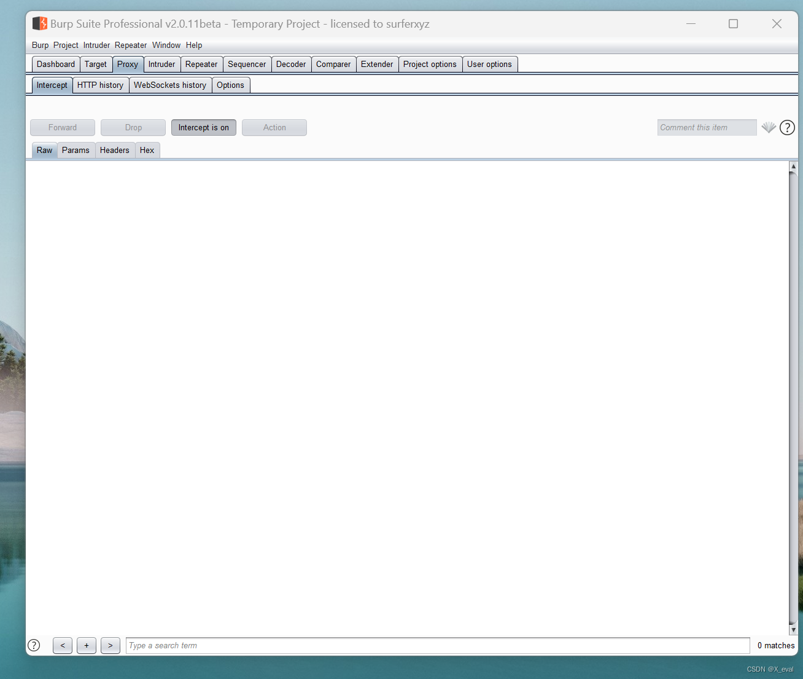
Task: Open the Project options tab
Action: point(430,64)
